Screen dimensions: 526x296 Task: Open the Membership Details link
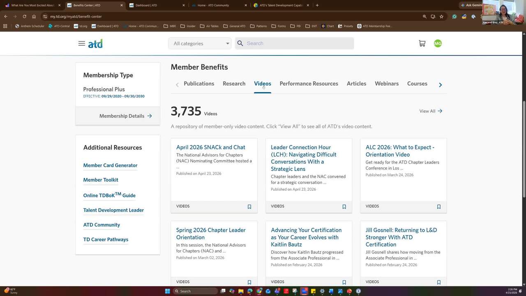(x=125, y=116)
